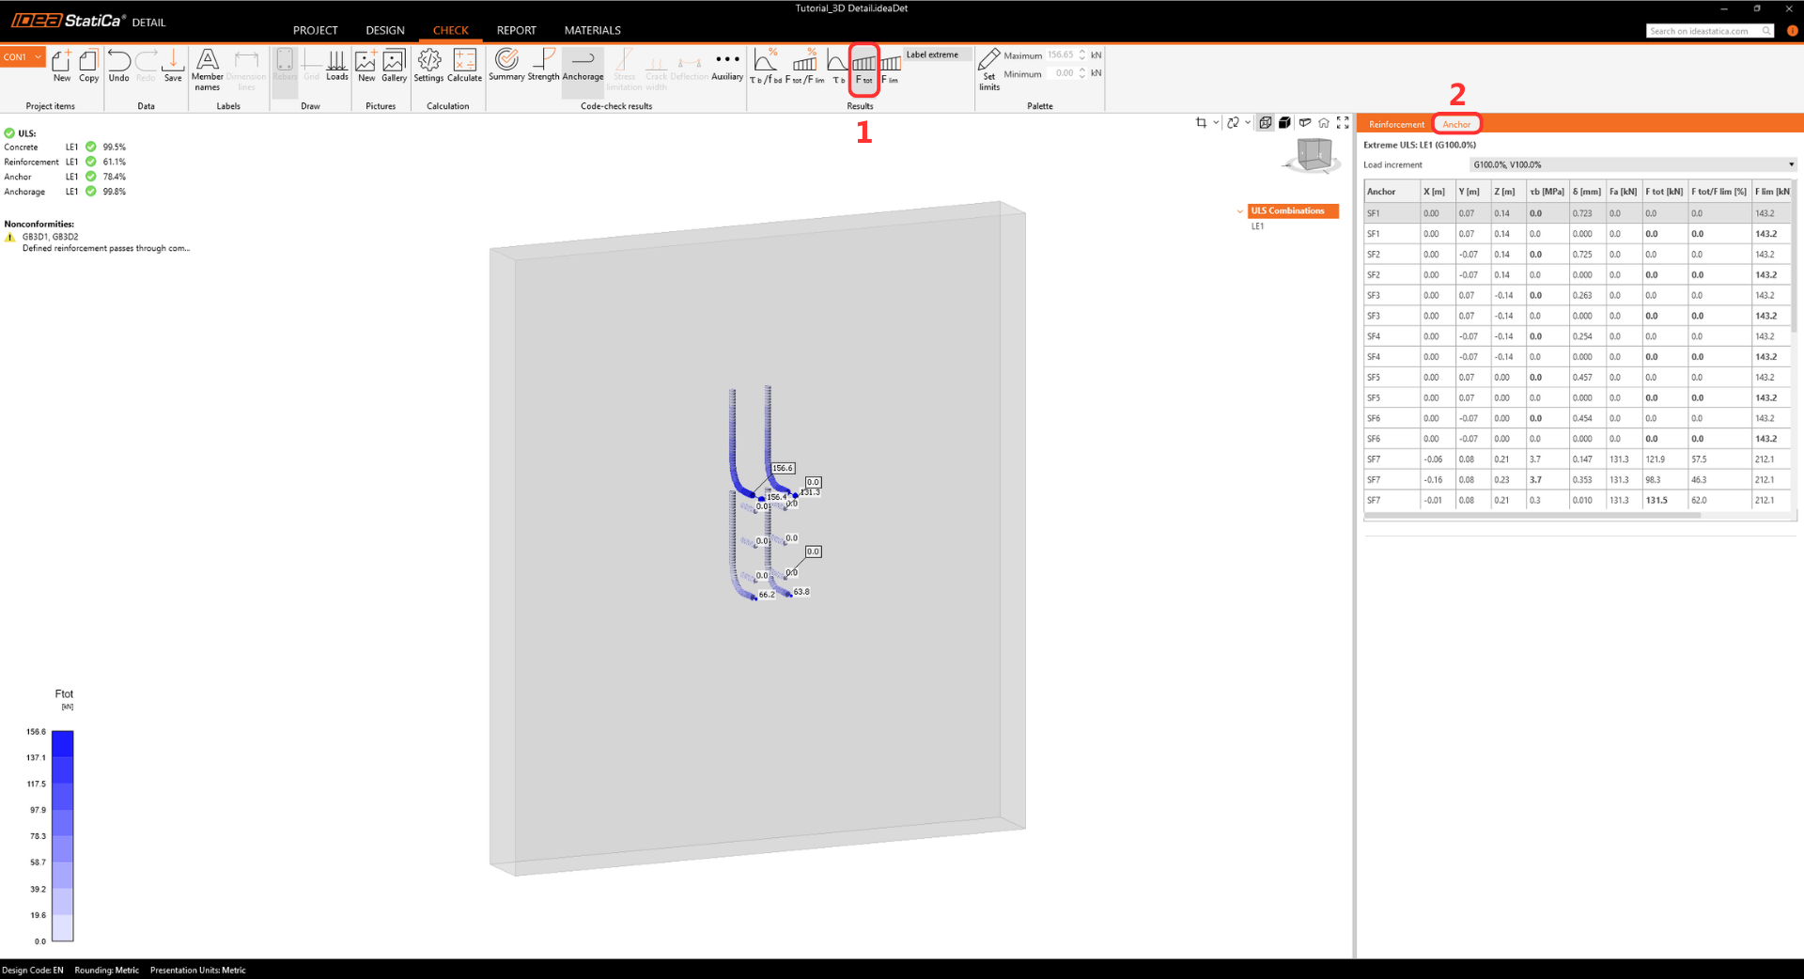Zoom to fit full view
This screenshot has width=1804, height=979.
(x=1343, y=123)
